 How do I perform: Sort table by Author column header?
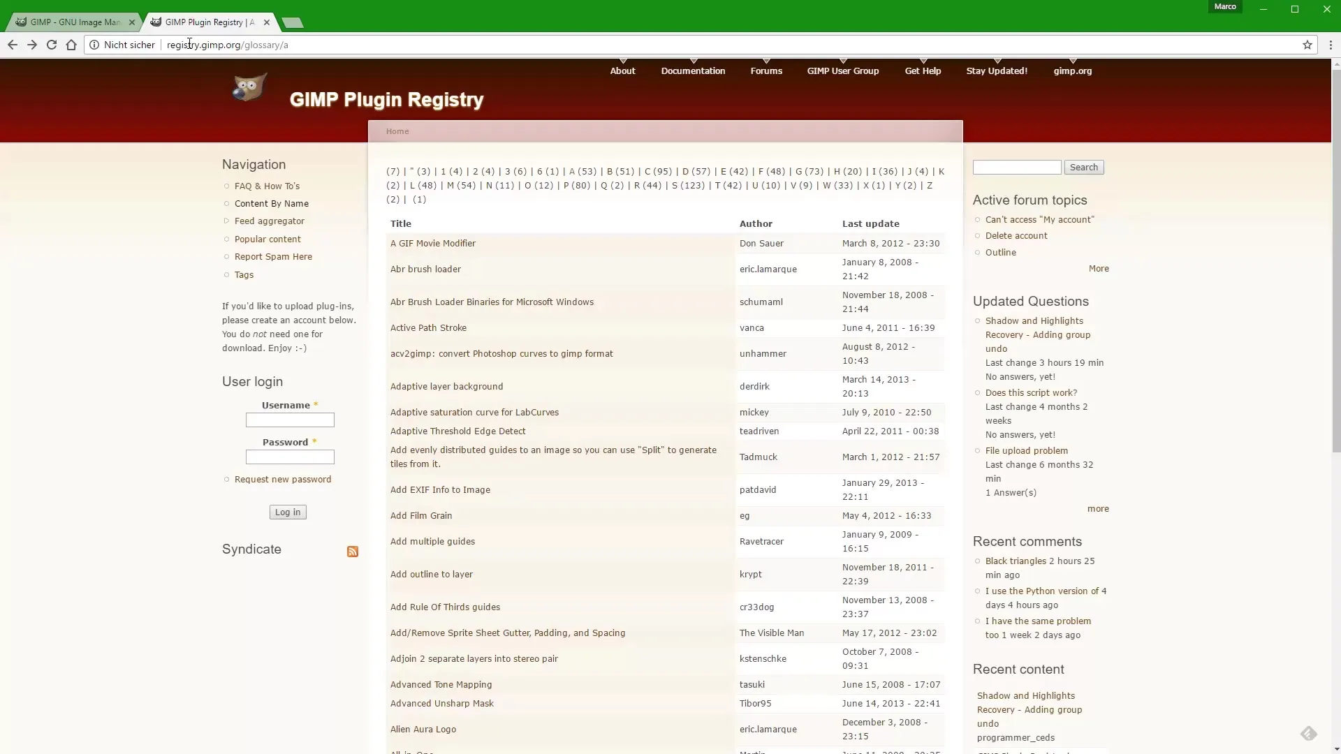pyautogui.click(x=756, y=223)
